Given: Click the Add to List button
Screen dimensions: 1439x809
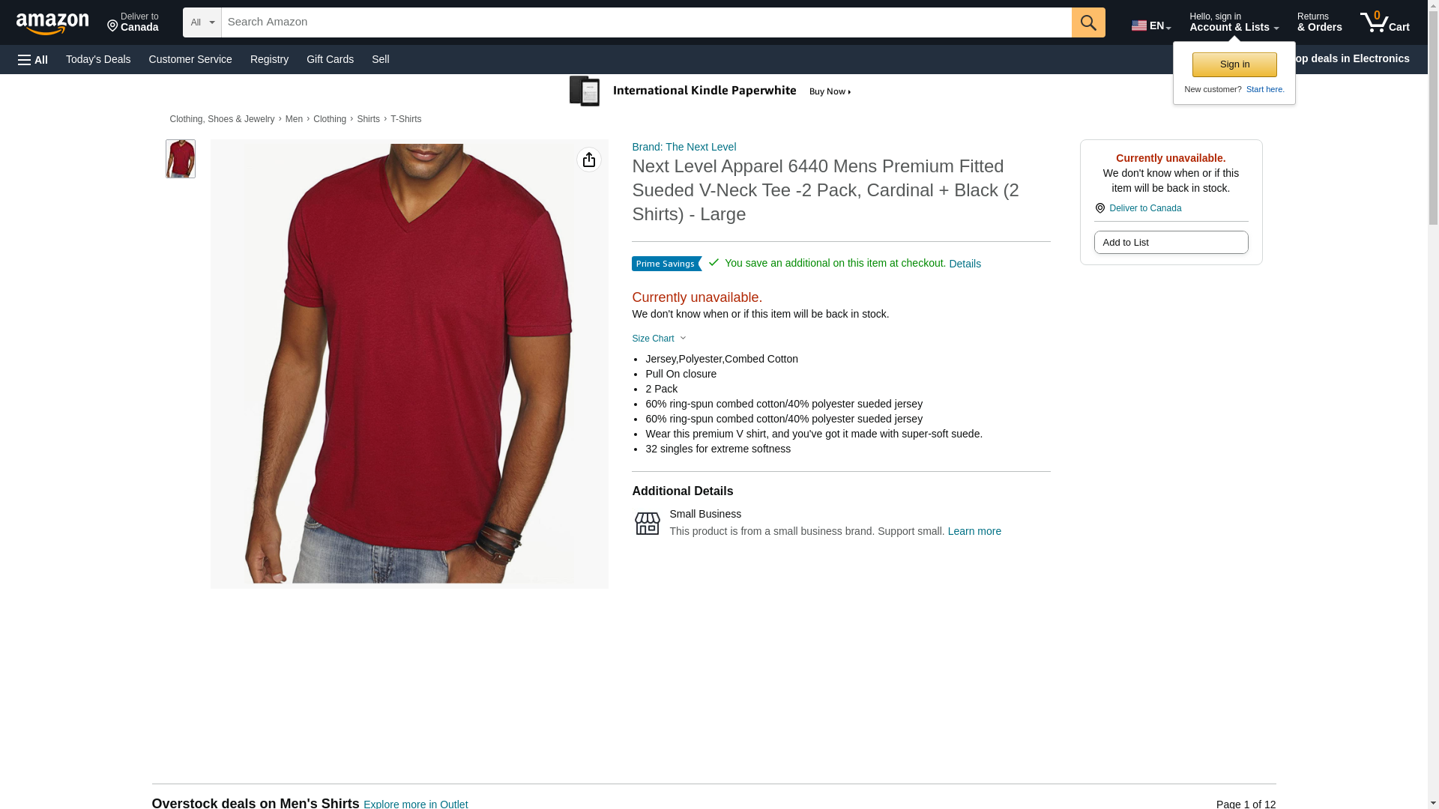Looking at the screenshot, I should coord(1171,242).
